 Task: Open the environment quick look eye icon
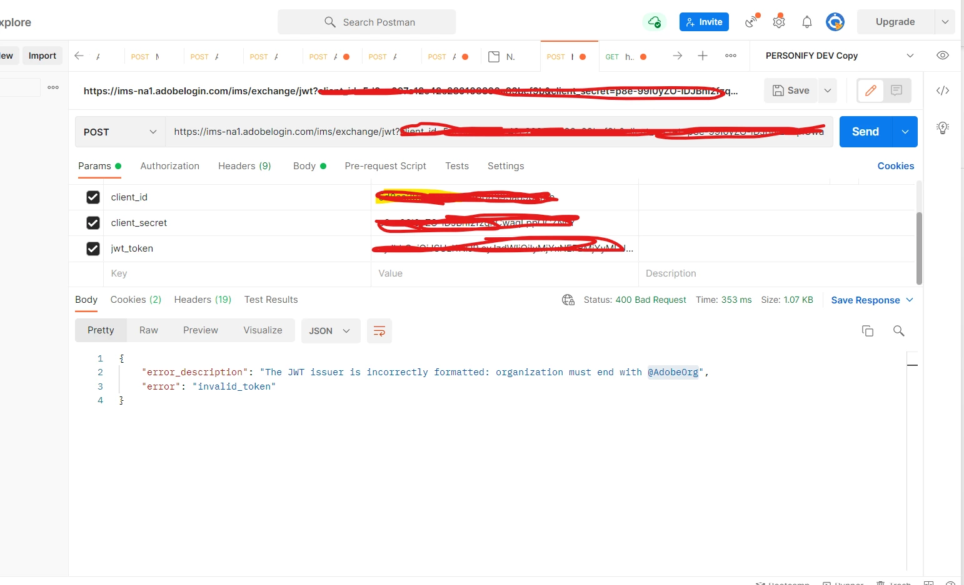click(943, 56)
